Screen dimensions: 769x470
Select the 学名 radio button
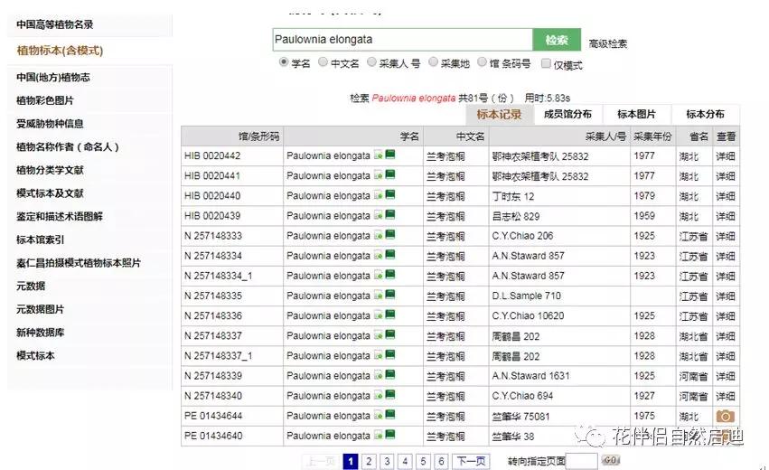click(284, 62)
